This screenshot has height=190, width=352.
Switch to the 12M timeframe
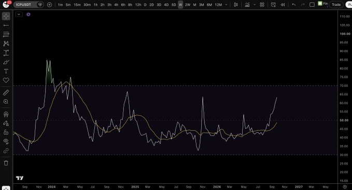(218, 5)
